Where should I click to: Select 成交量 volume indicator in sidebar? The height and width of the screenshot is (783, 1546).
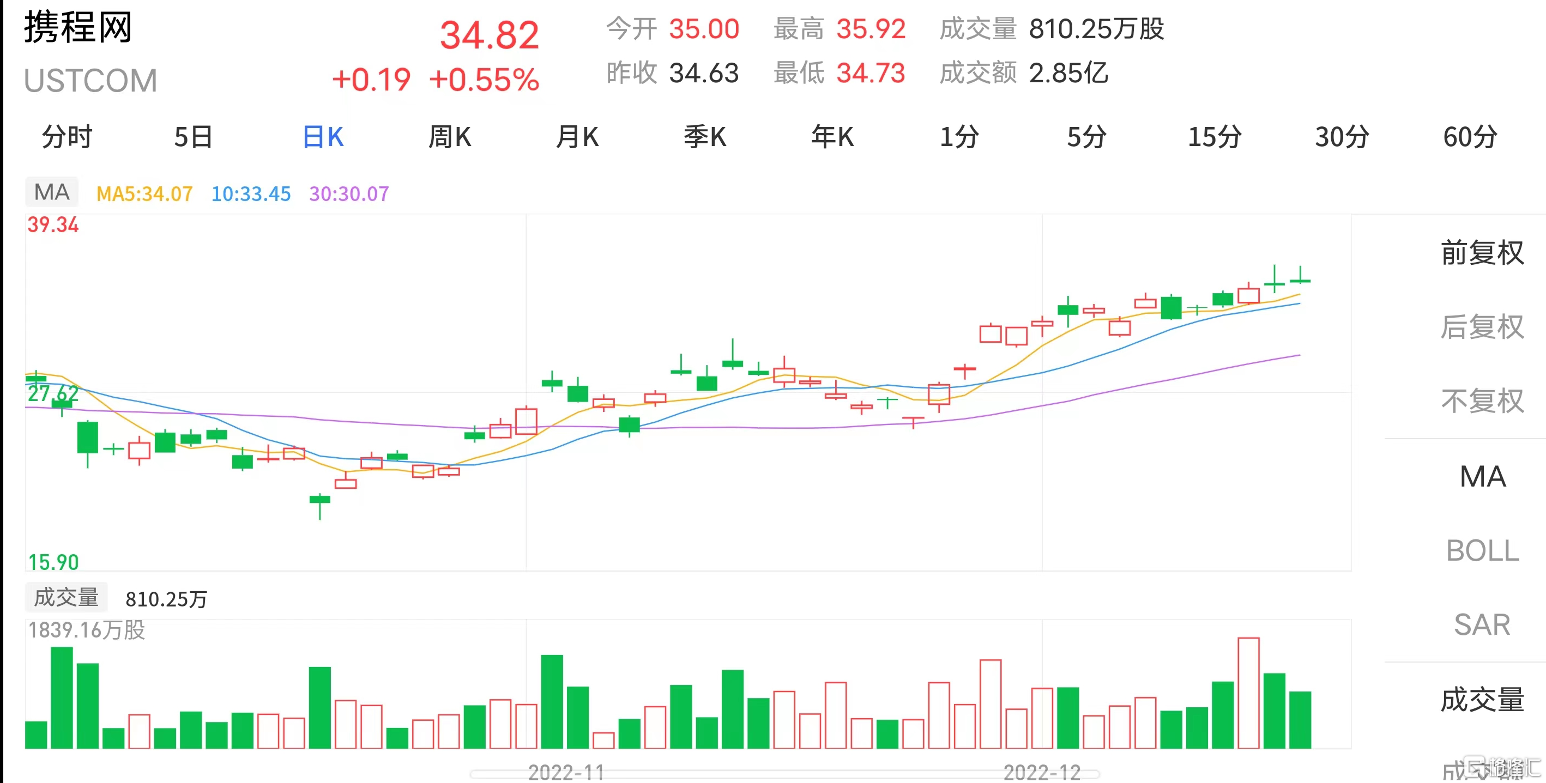[1482, 700]
